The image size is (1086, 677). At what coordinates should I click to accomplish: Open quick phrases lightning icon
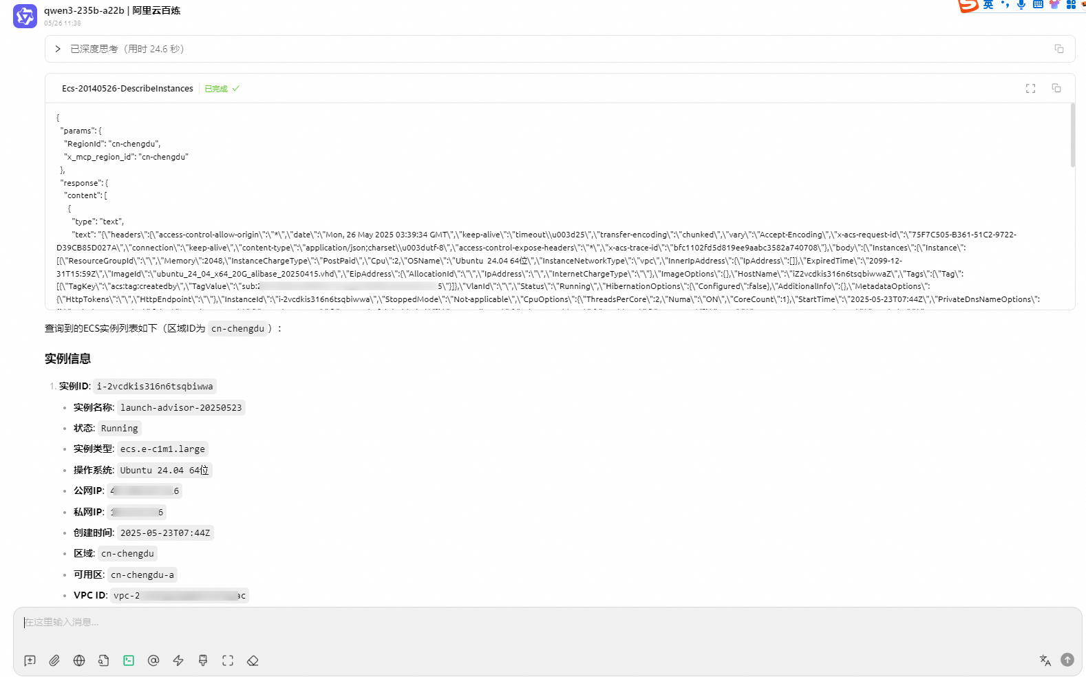tap(178, 660)
